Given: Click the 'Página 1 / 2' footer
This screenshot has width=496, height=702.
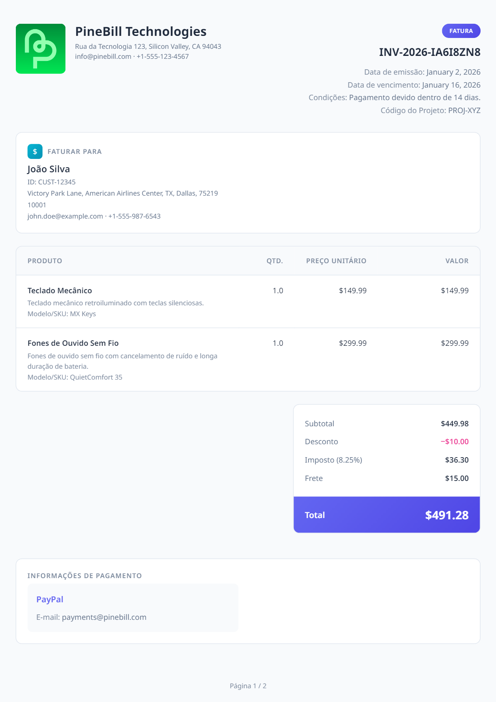Looking at the screenshot, I should point(248,686).
